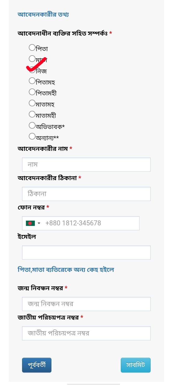This screenshot has height=385, width=187.
Task: Focus the জাতীয় পরিচয়পত্র নম্বর field
Action: pos(86,333)
